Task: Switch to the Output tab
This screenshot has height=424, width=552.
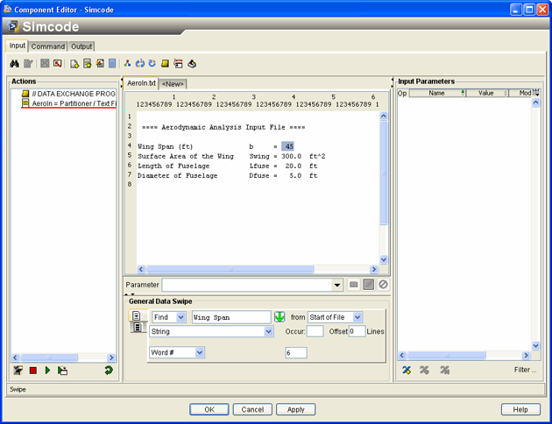Action: coord(81,46)
